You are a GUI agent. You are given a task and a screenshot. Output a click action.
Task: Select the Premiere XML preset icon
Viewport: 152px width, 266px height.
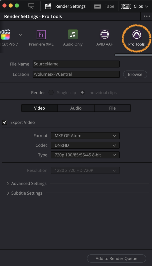(x=41, y=35)
